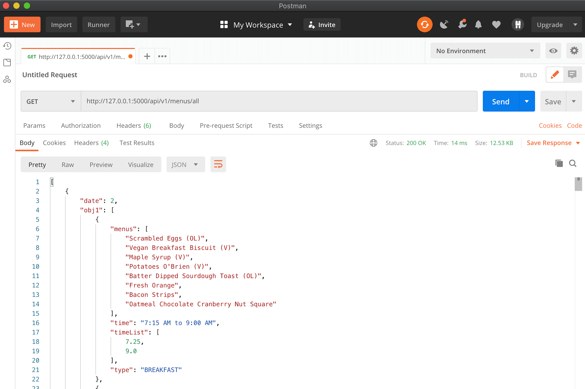
Task: Add a new request tab
Action: pos(147,56)
